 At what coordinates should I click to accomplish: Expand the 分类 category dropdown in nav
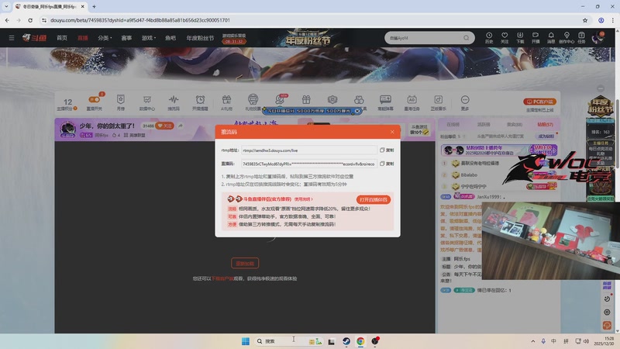[105, 38]
